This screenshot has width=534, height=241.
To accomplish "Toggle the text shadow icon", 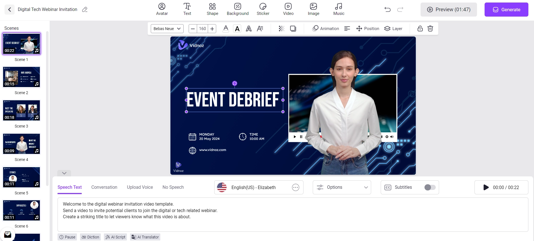I will coord(293,29).
